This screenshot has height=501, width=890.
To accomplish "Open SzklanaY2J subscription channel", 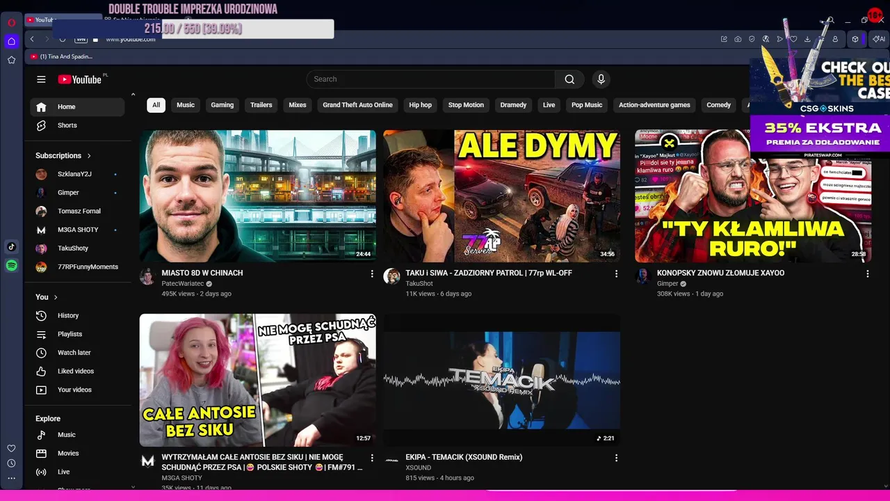I will pyautogui.click(x=77, y=174).
